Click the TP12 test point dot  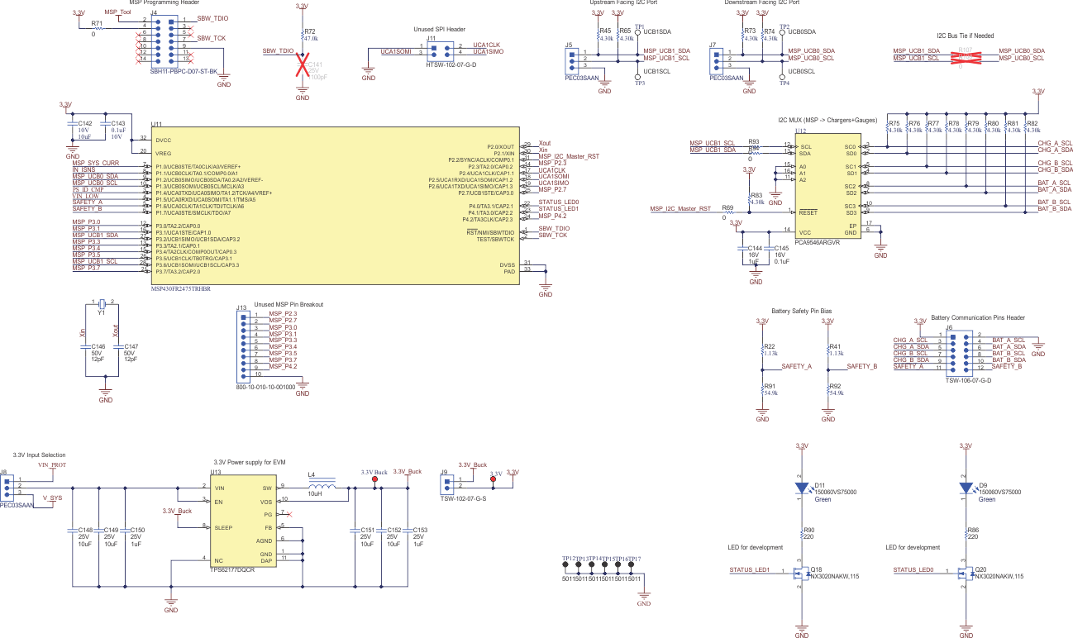[565, 565]
